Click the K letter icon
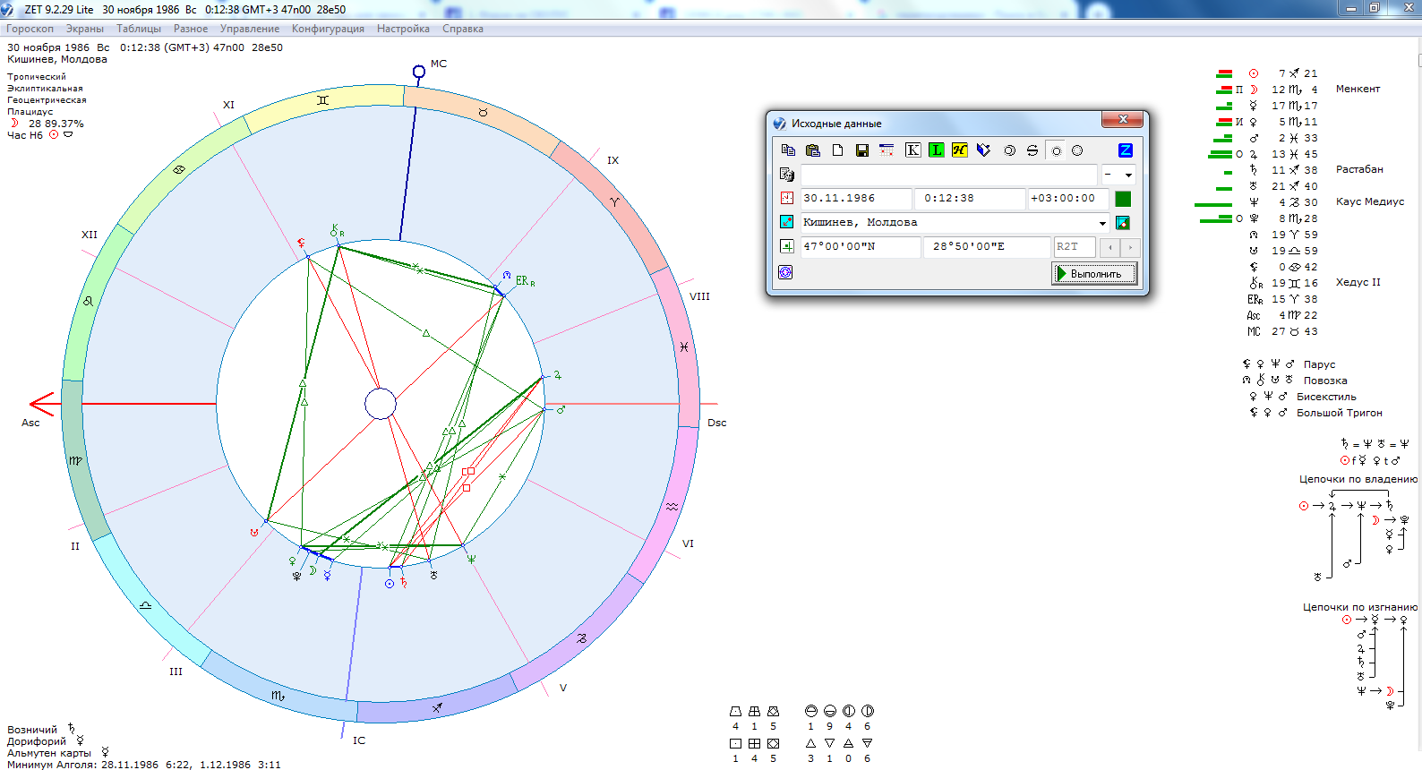This screenshot has height=770, width=1422. [x=912, y=150]
